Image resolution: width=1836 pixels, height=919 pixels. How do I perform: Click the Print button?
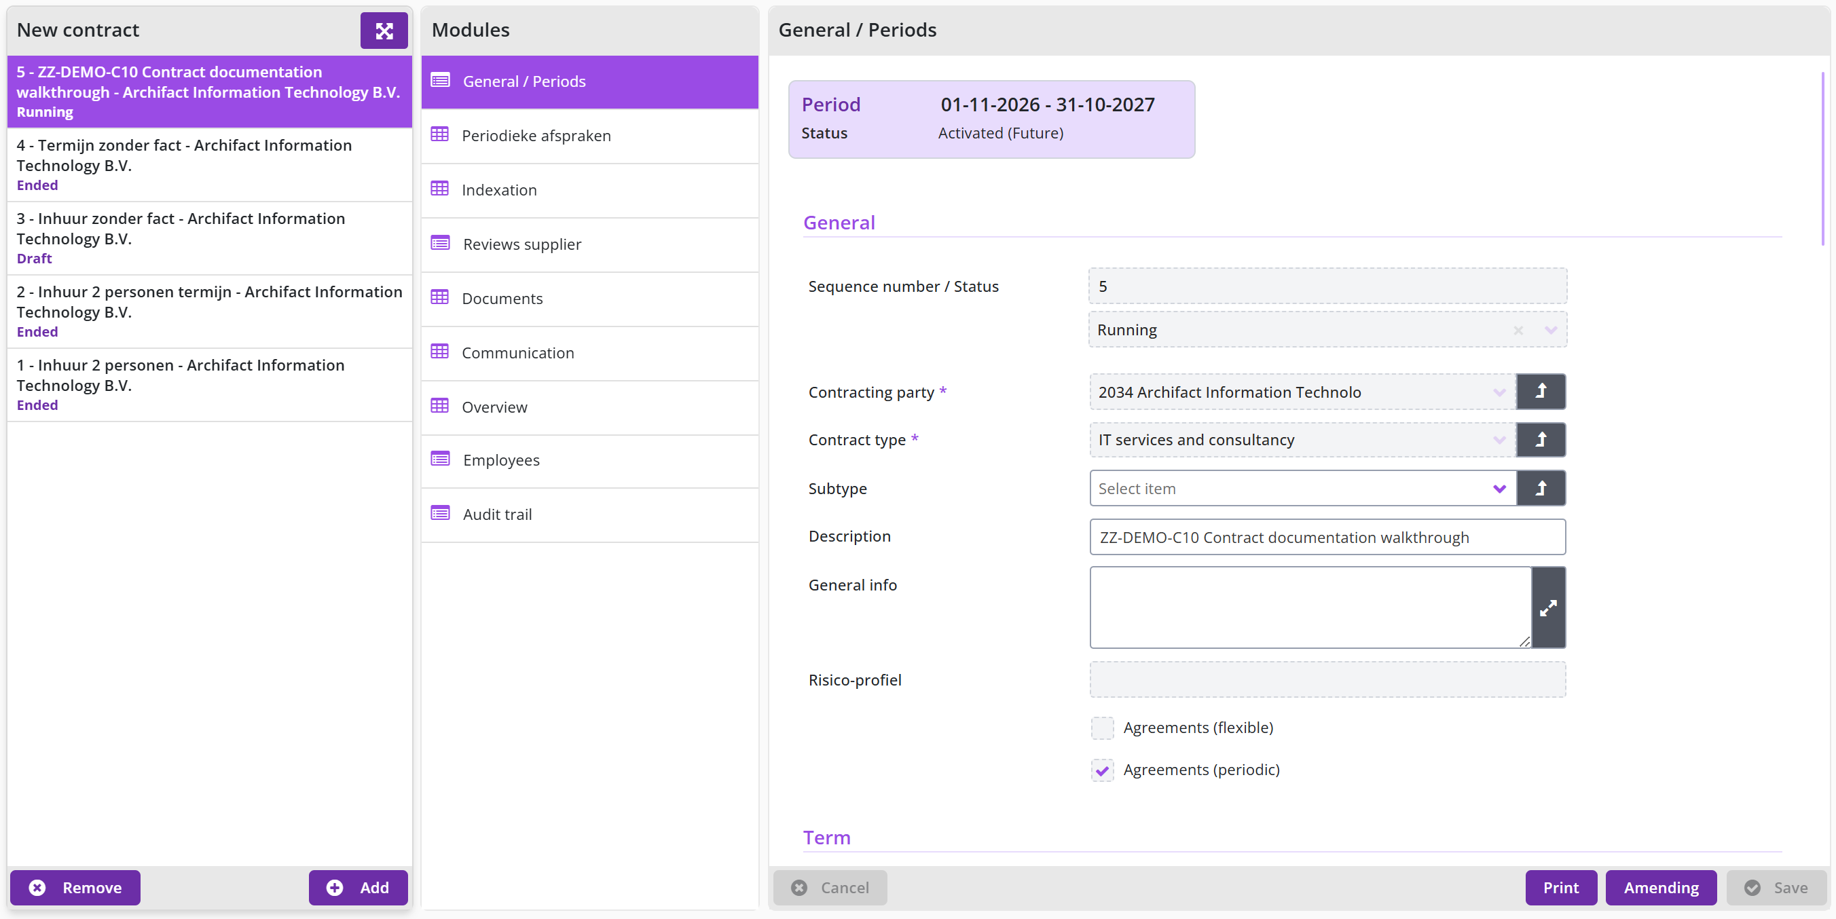pos(1560,887)
